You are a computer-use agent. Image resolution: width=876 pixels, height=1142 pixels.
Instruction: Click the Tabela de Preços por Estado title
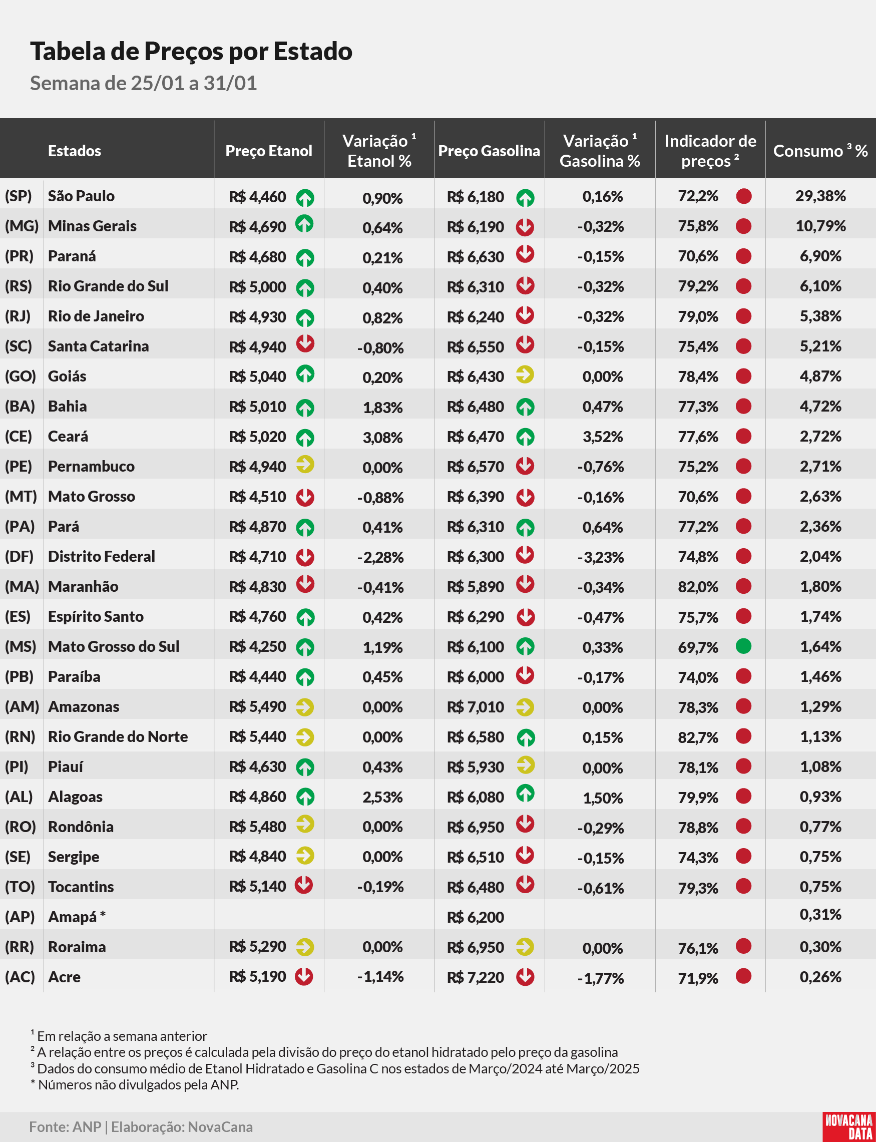pyautogui.click(x=191, y=52)
